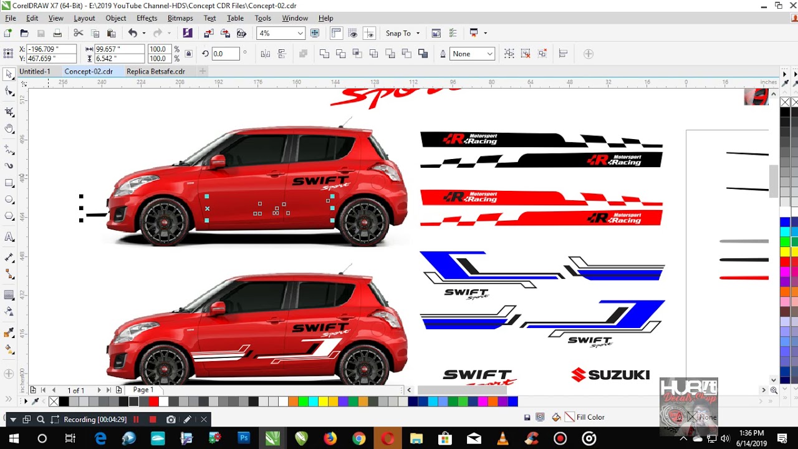The height and width of the screenshot is (449, 798).
Task: Open the Object menu
Action: click(116, 18)
